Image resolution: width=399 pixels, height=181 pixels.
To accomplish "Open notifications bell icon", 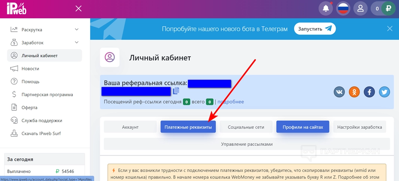I will [326, 9].
